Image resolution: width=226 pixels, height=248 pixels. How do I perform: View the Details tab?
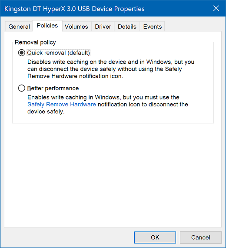coord(127,27)
